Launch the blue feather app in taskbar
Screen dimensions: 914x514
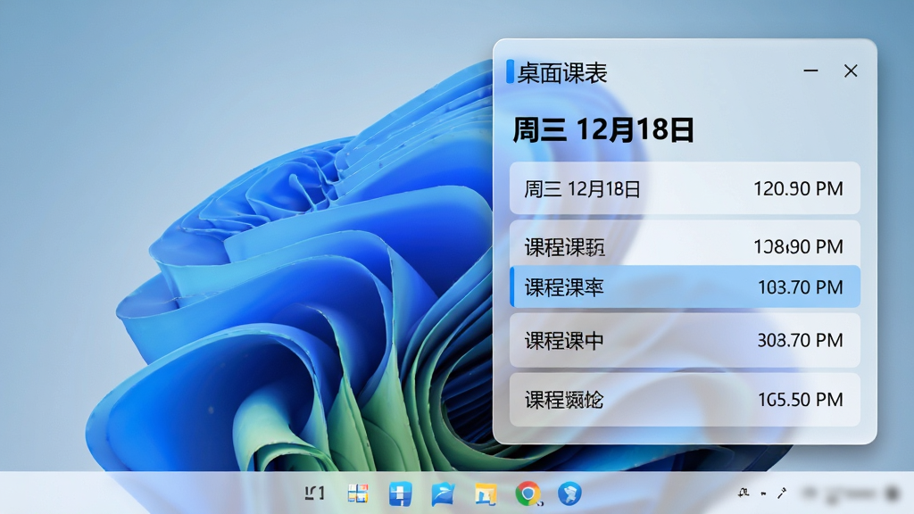coord(443,494)
